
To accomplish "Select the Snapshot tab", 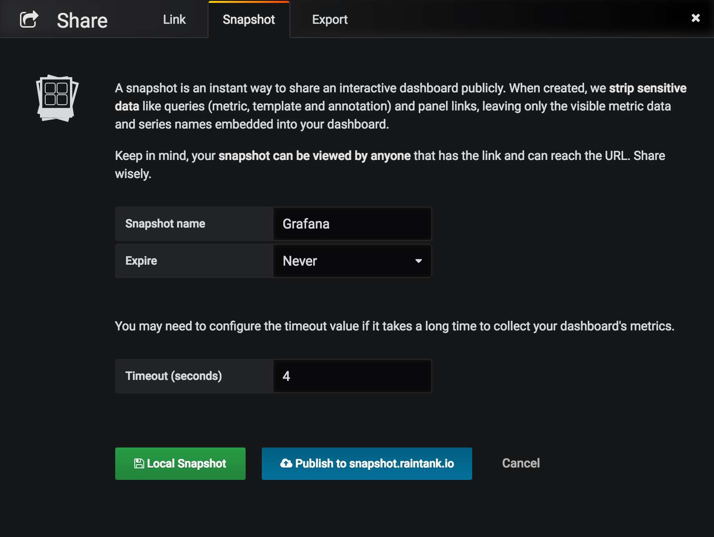I will click(x=248, y=20).
